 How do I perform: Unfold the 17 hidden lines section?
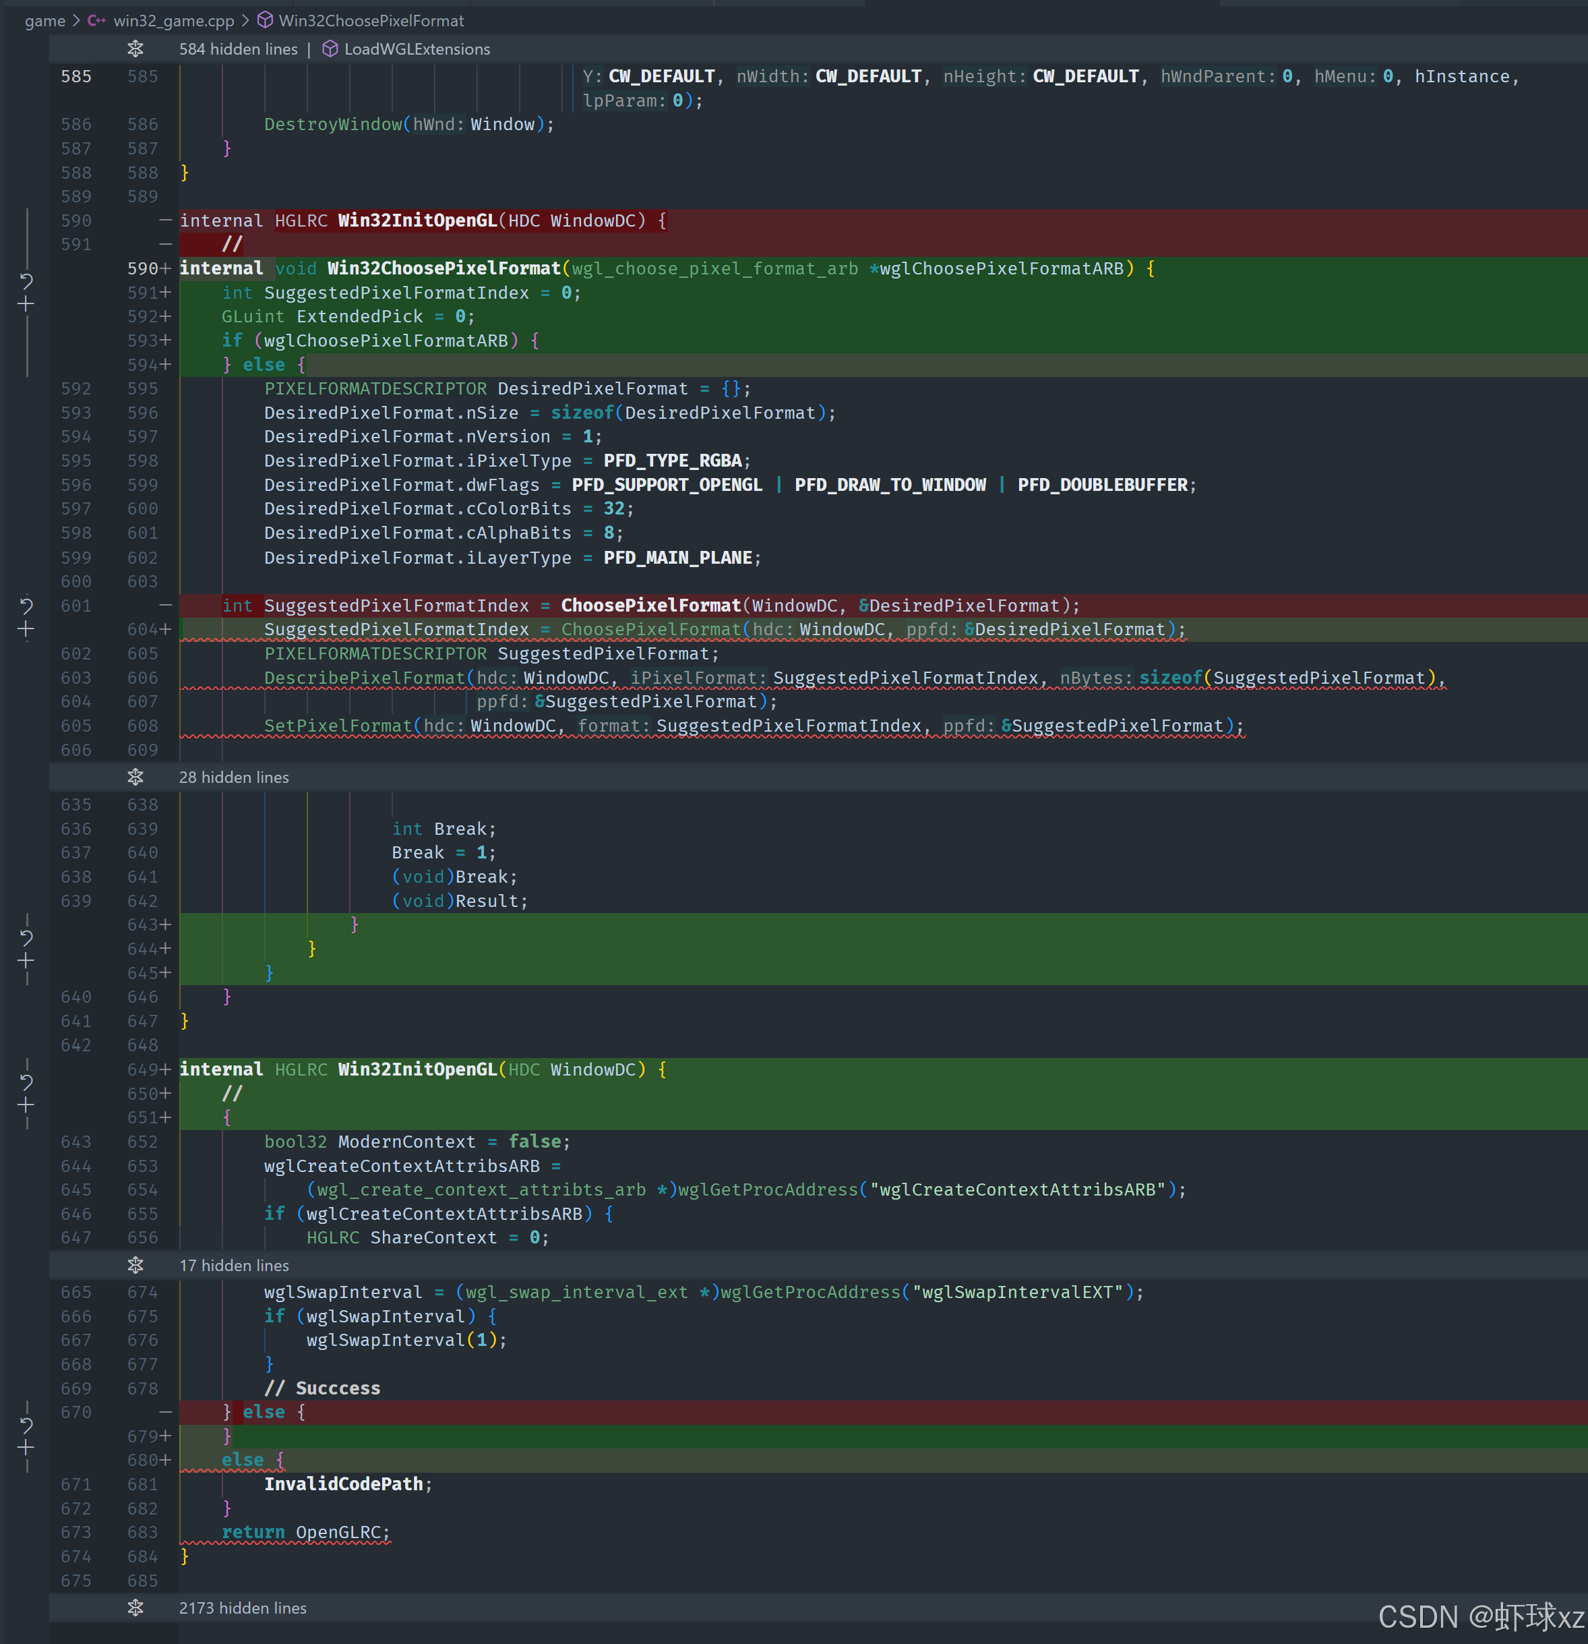(x=135, y=1265)
